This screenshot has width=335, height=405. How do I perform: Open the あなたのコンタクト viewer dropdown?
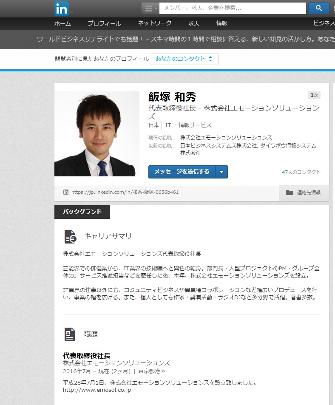coord(185,59)
